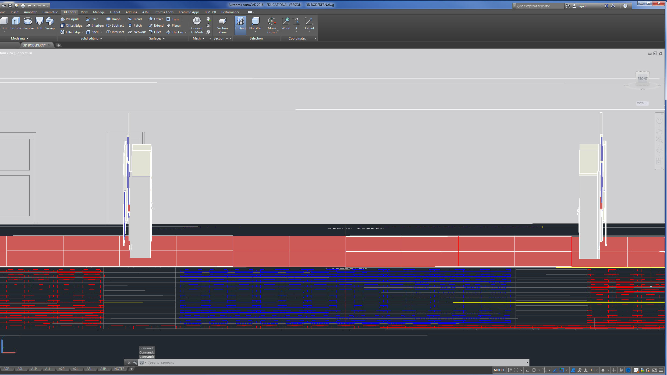
Task: Click the MODEL button in status bar
Action: coord(499,370)
